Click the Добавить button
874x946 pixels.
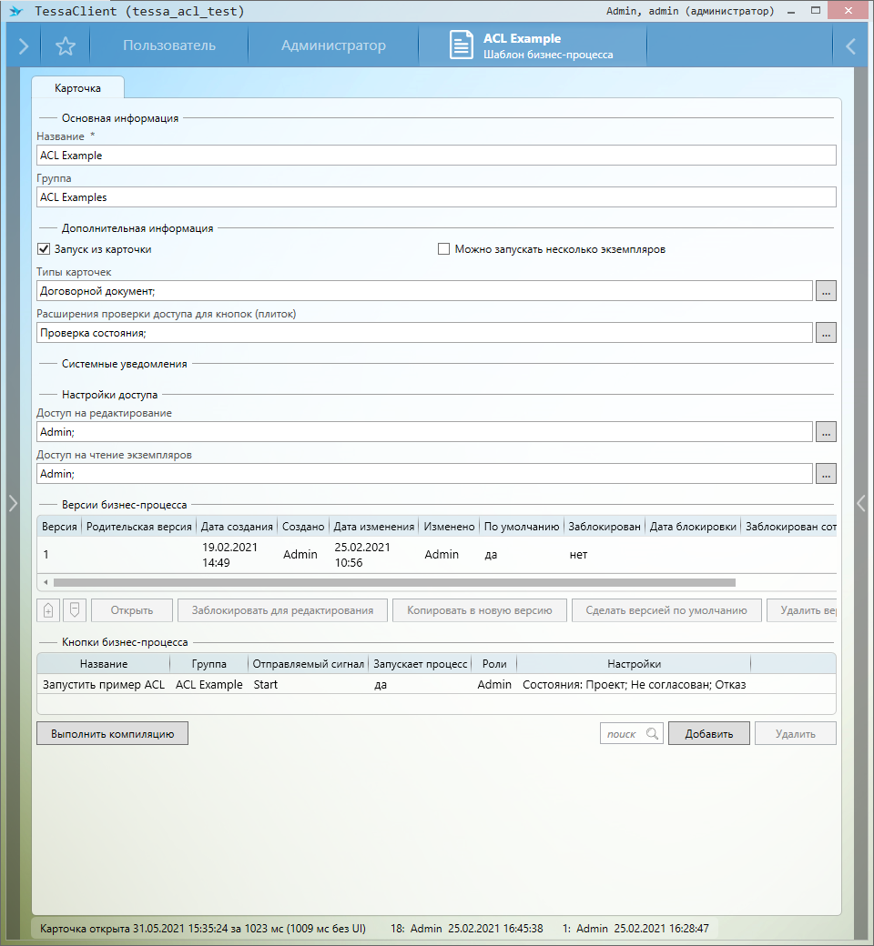tap(708, 733)
